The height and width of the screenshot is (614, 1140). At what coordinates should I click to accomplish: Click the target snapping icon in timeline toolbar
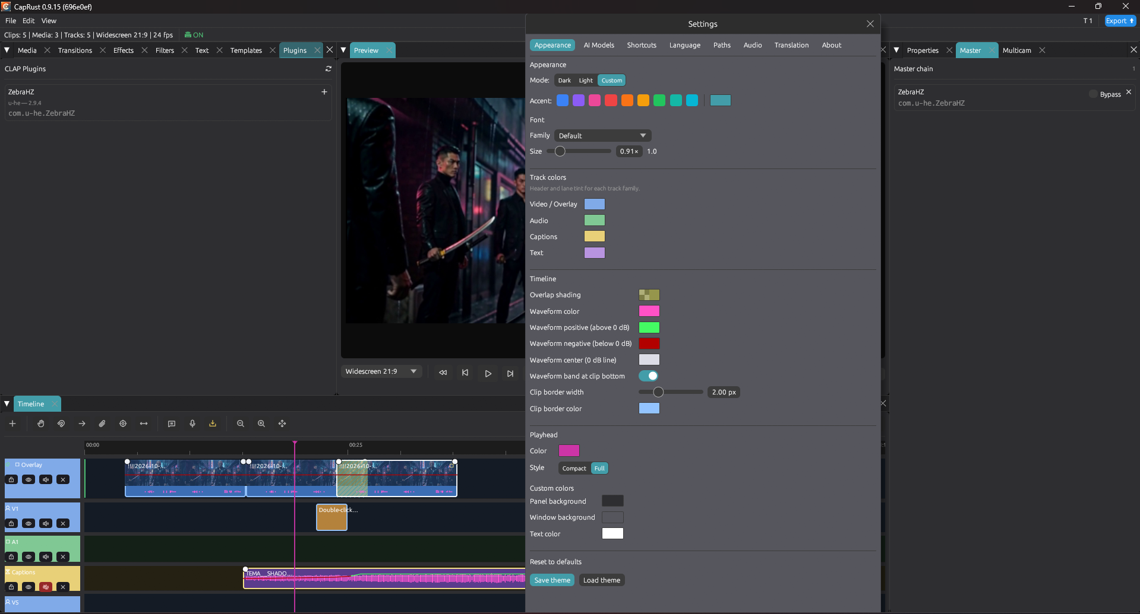[x=123, y=424]
